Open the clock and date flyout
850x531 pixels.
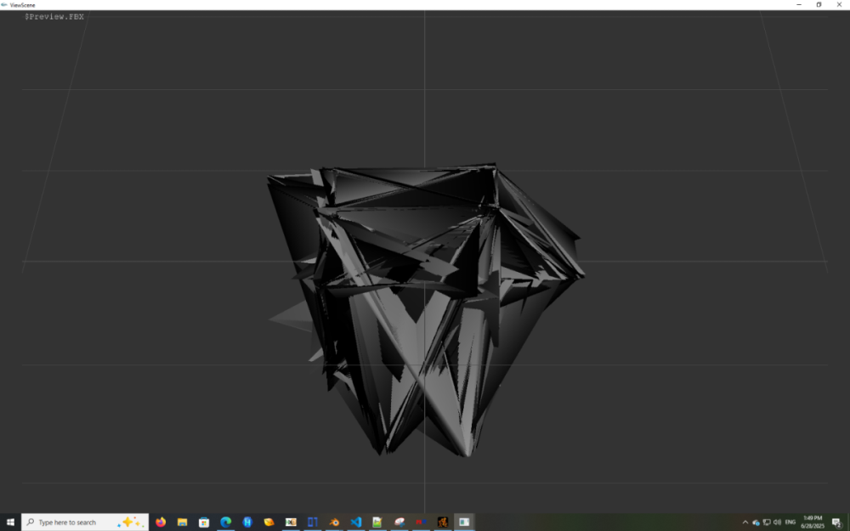[812, 522]
